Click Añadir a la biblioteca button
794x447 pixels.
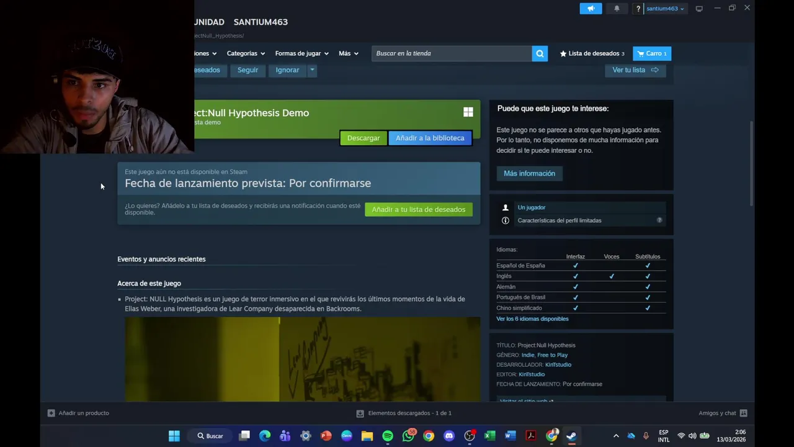pos(430,138)
